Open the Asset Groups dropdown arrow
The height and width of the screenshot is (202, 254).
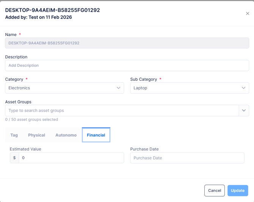click(x=243, y=111)
